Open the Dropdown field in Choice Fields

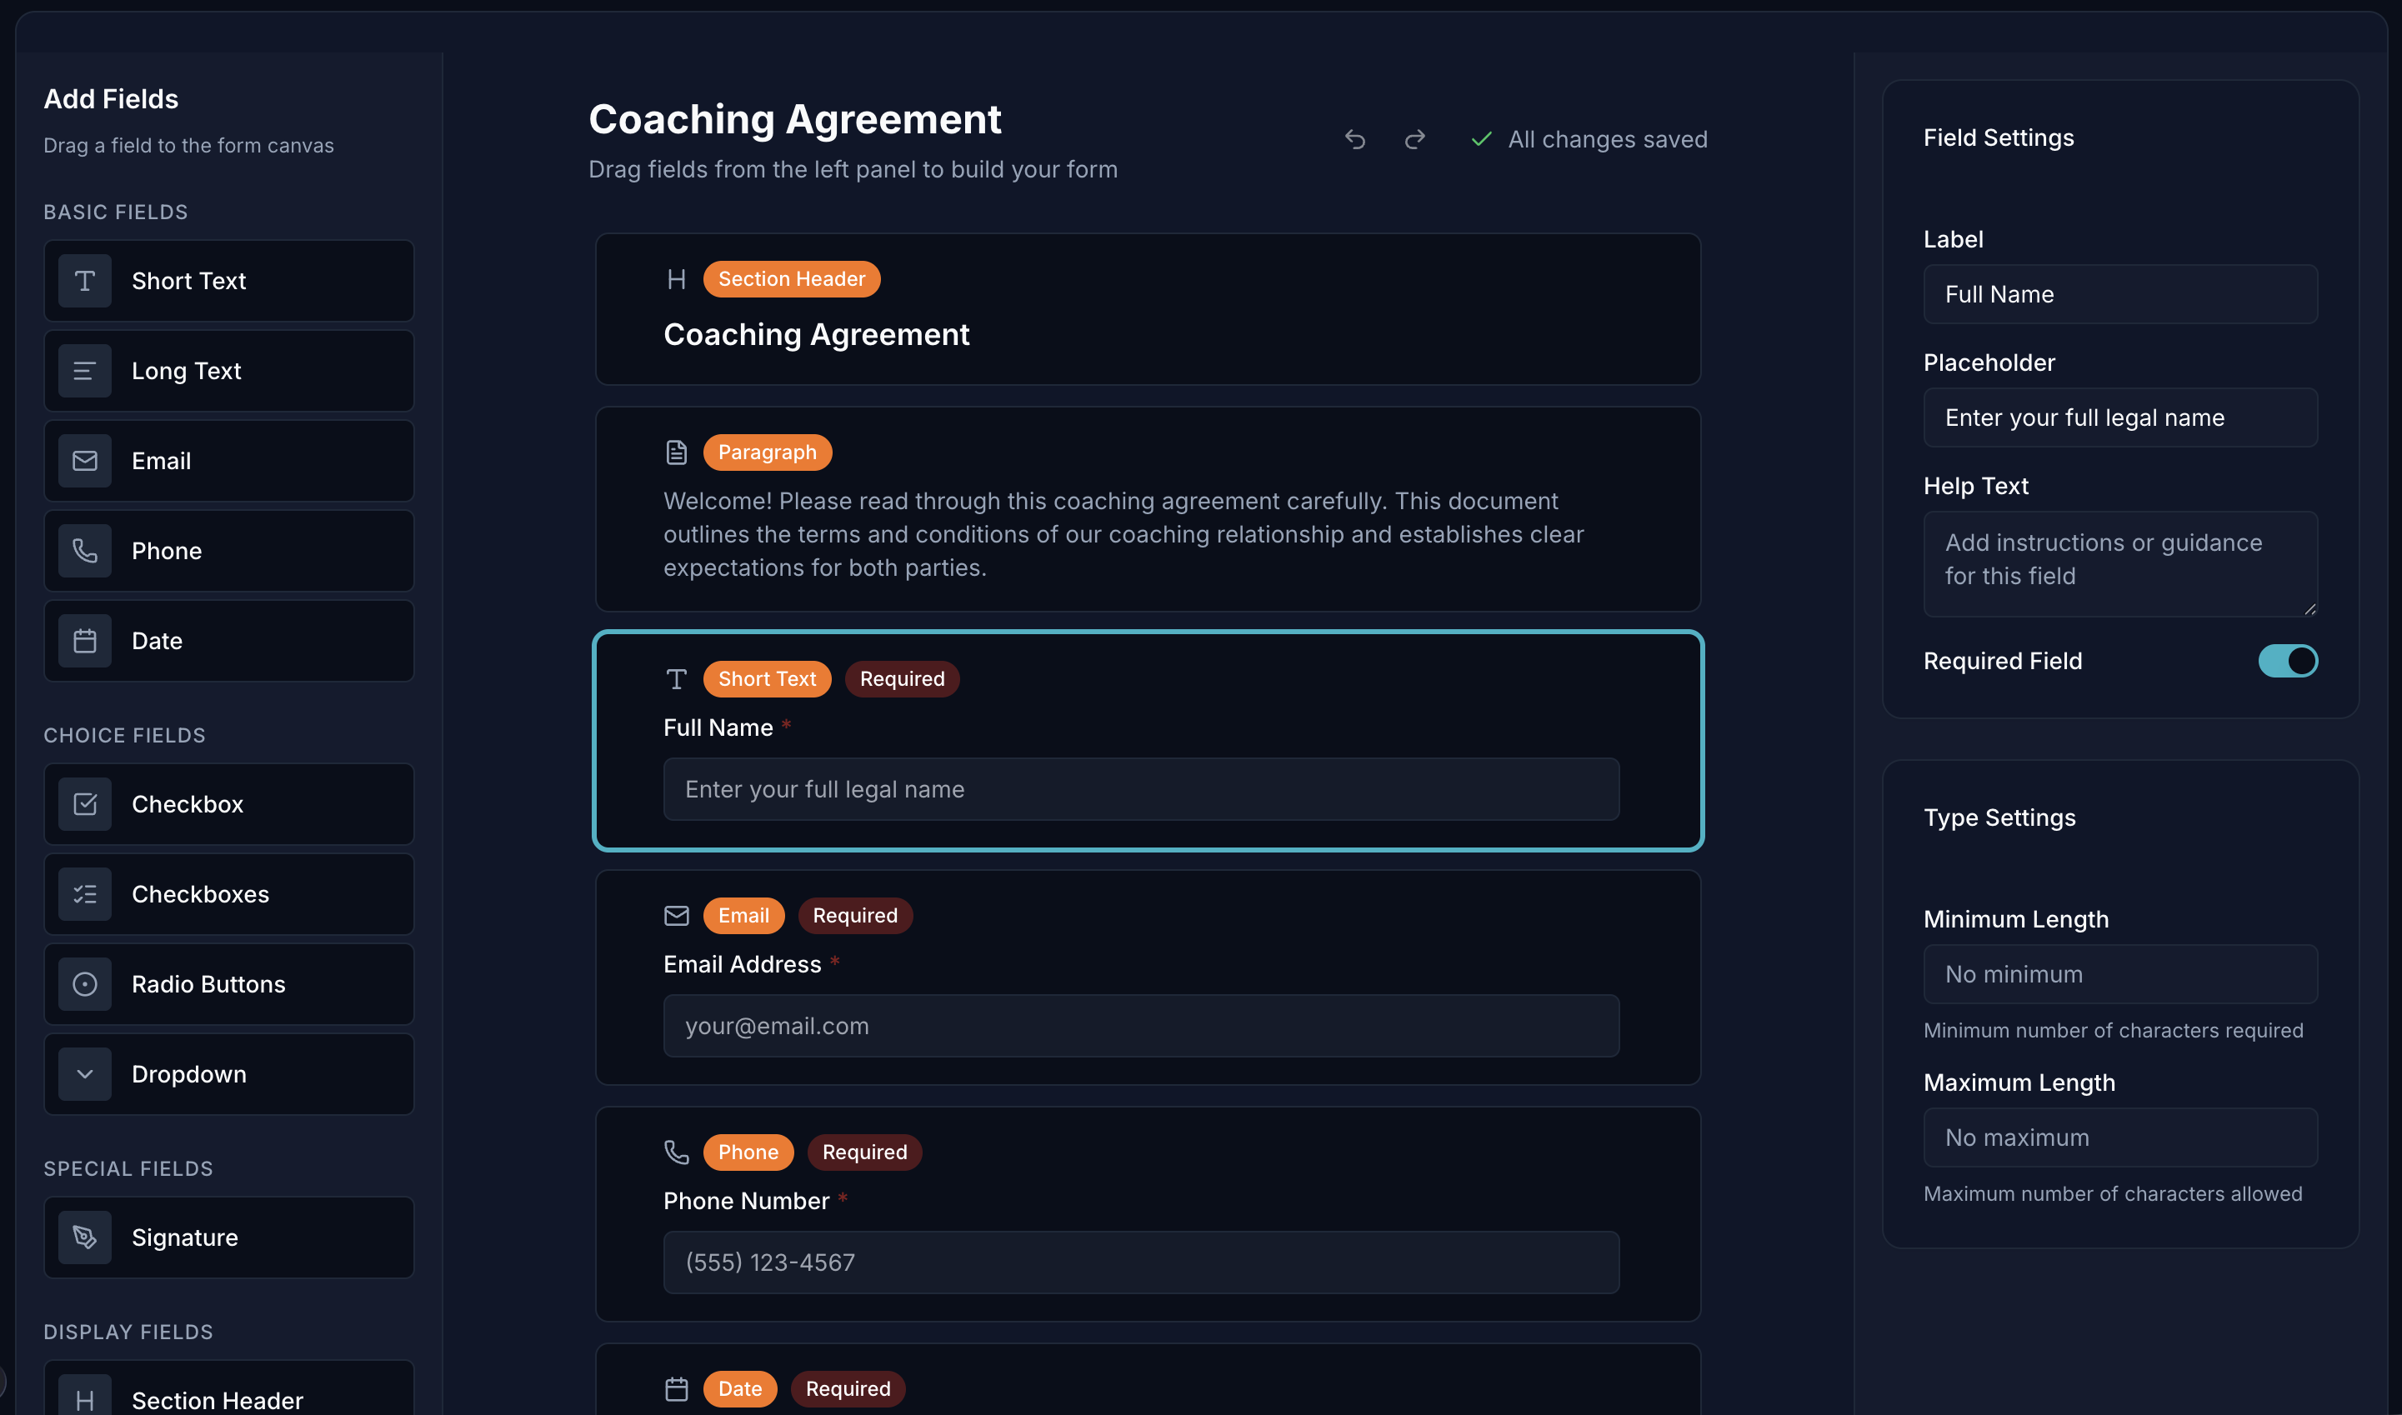[229, 1073]
